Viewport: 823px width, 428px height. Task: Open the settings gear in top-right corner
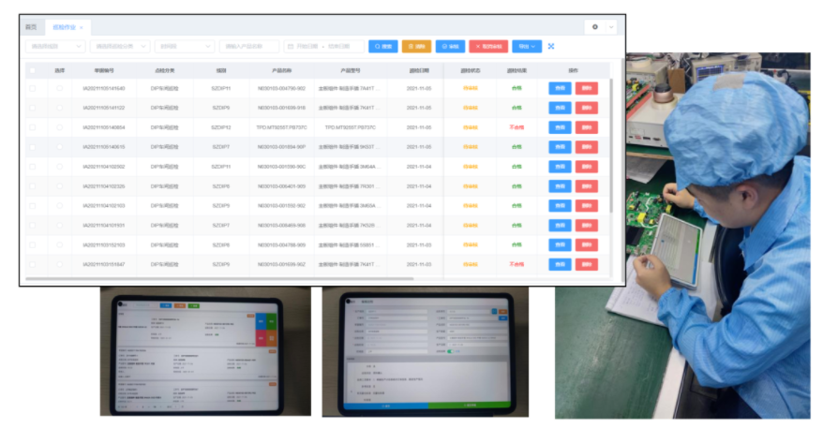click(x=594, y=27)
